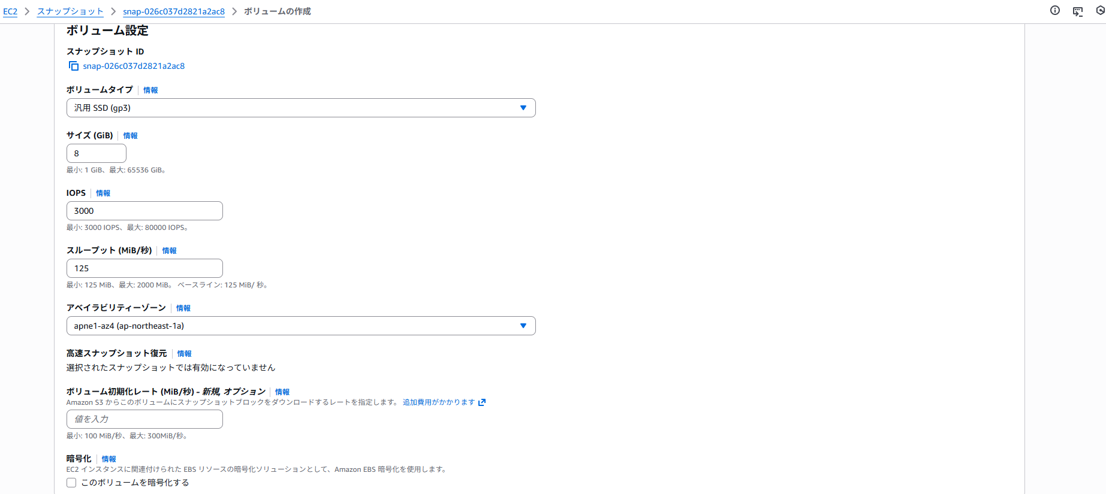
Task: Click the hexagon settings icon at top right
Action: tap(1101, 10)
